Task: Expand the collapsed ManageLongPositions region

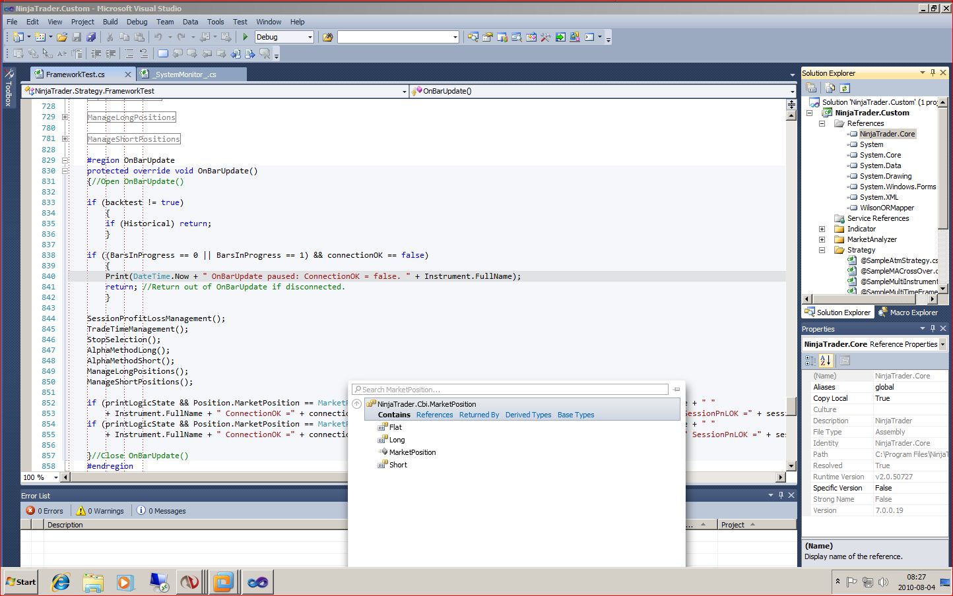Action: (65, 117)
